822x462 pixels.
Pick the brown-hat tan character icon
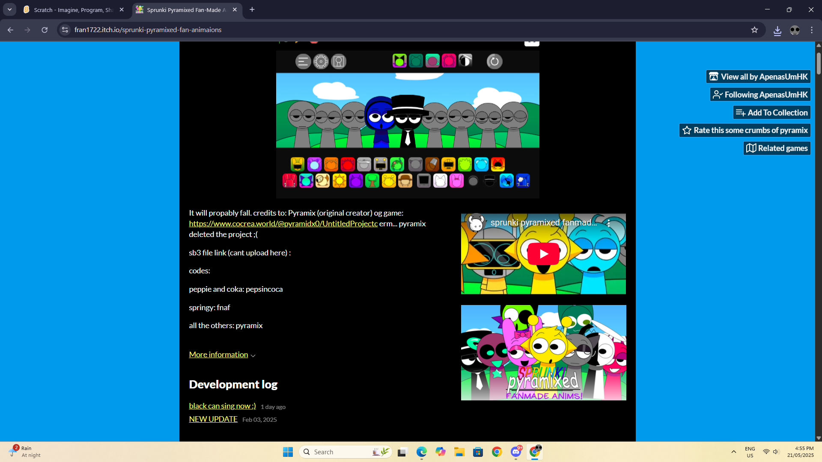tap(405, 181)
